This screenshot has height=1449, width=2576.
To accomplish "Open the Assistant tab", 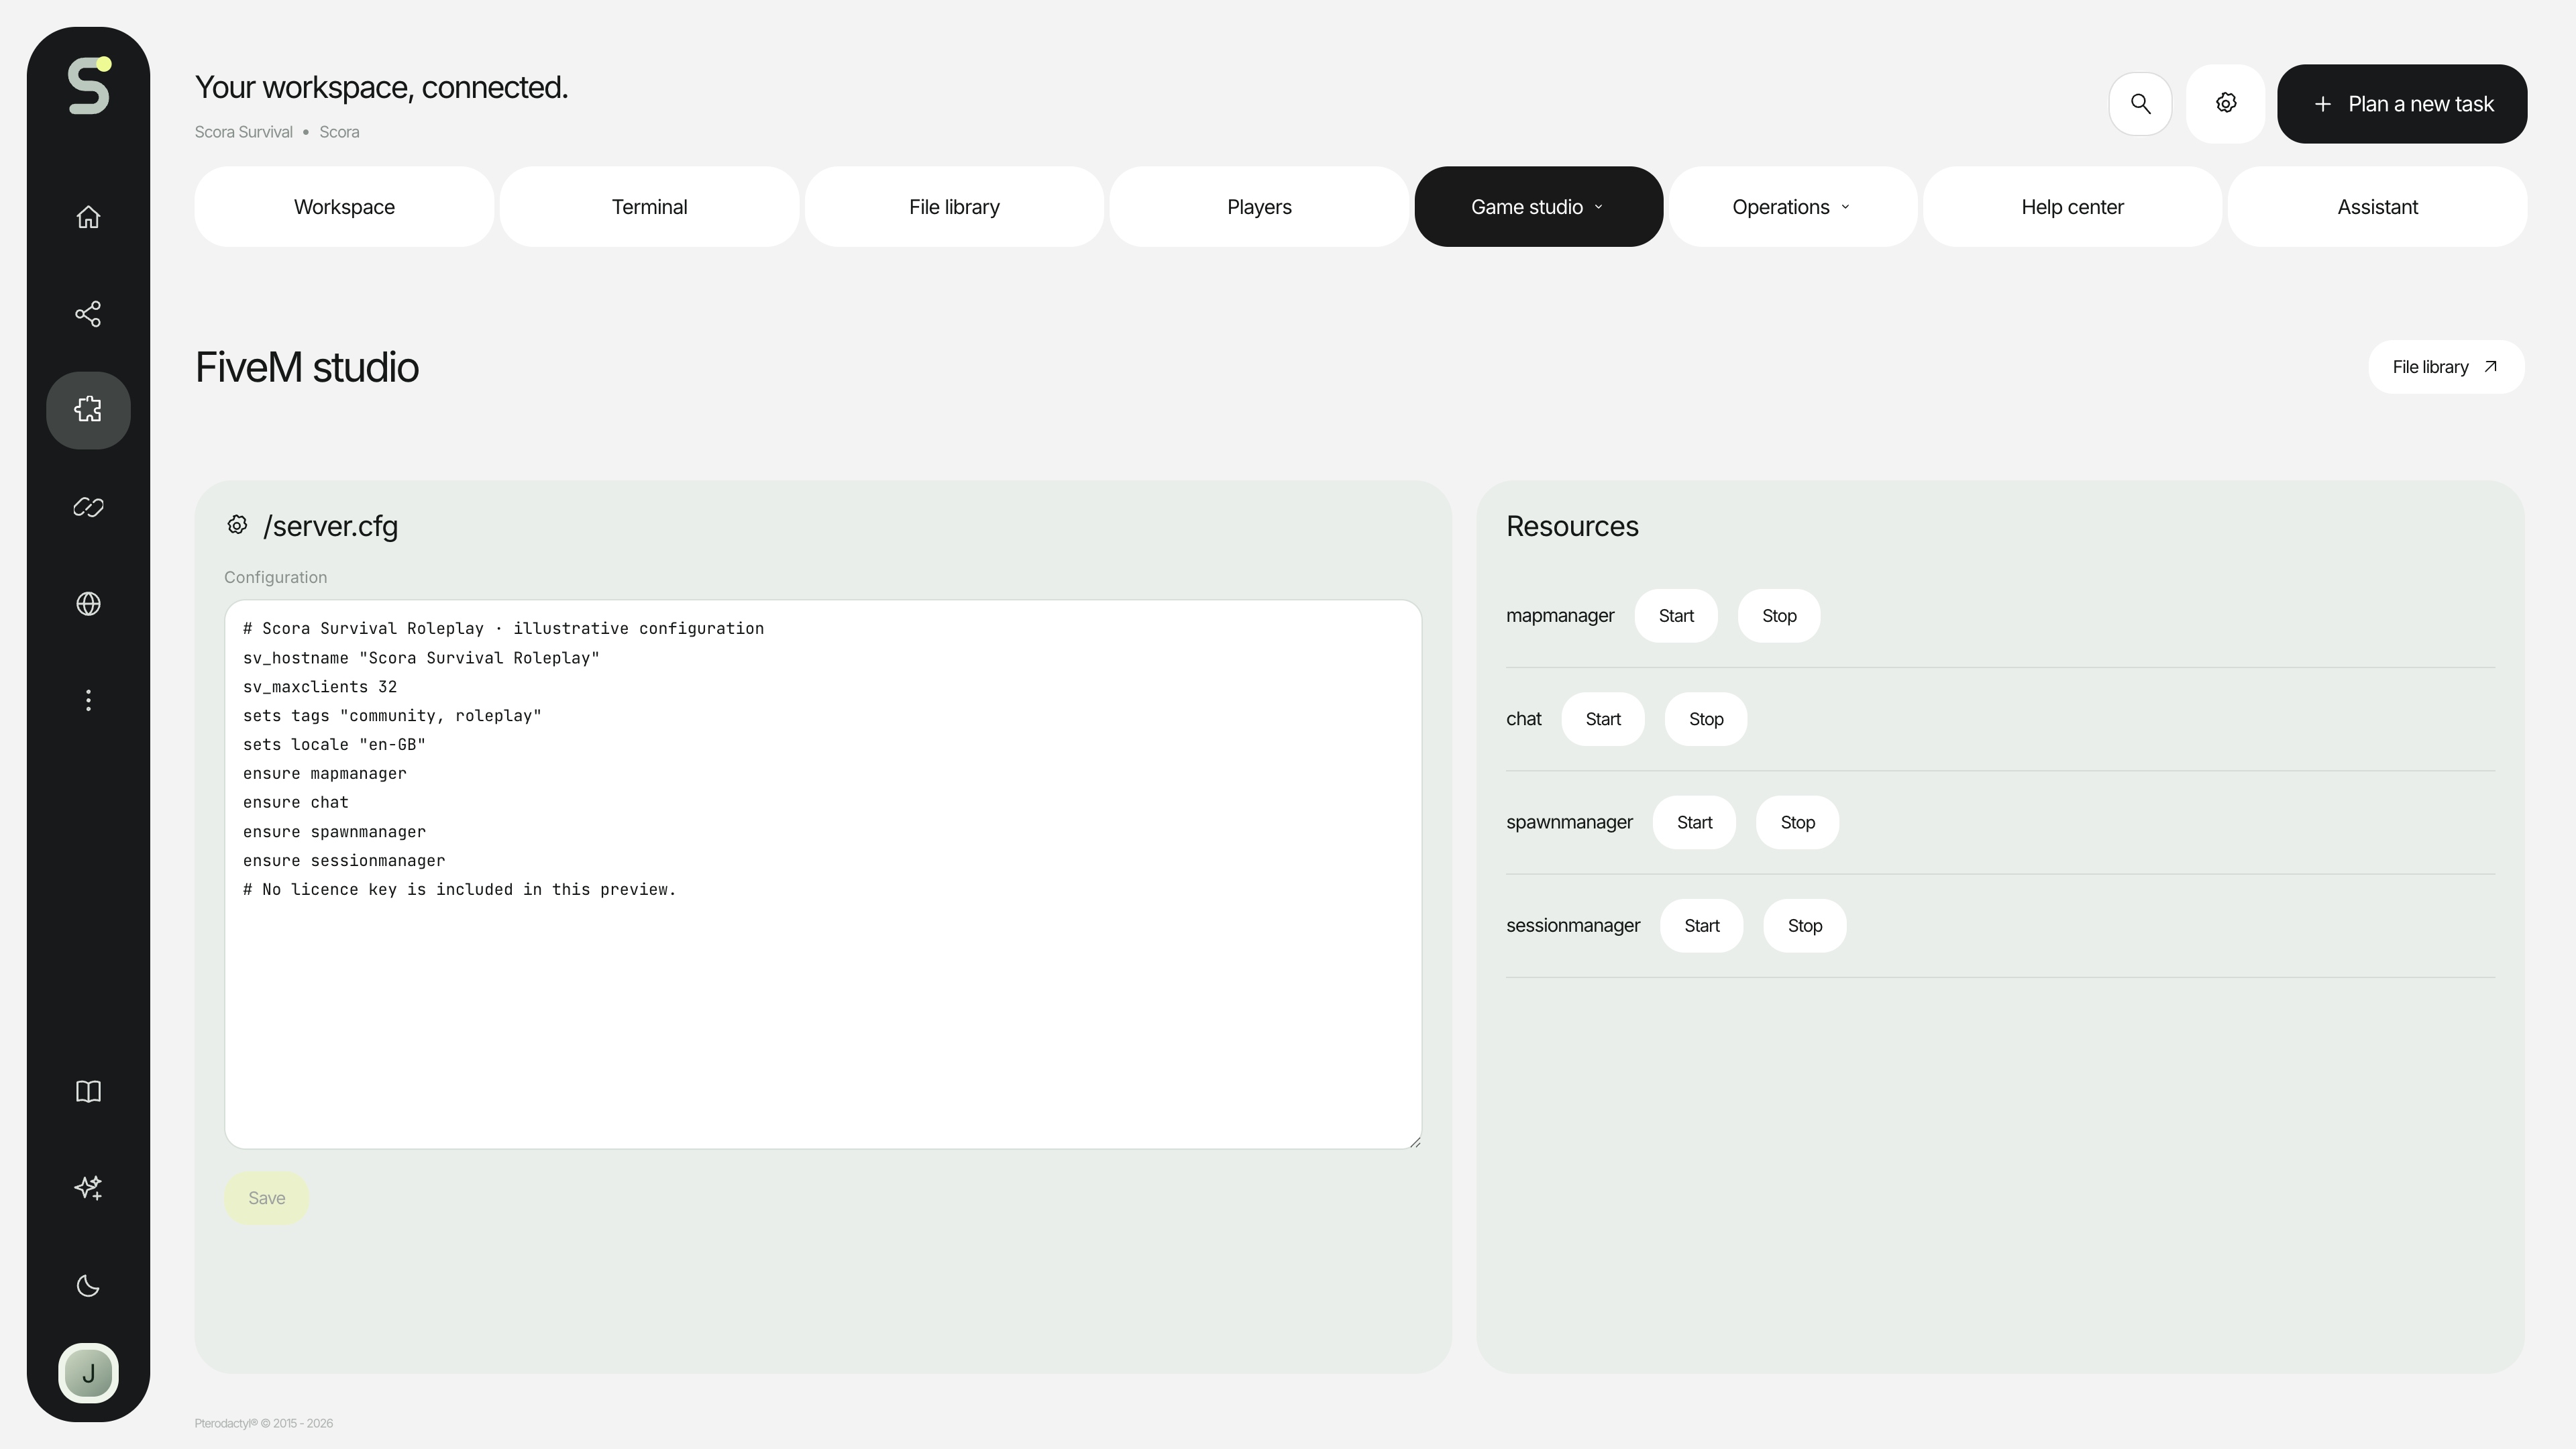I will pos(2377,207).
